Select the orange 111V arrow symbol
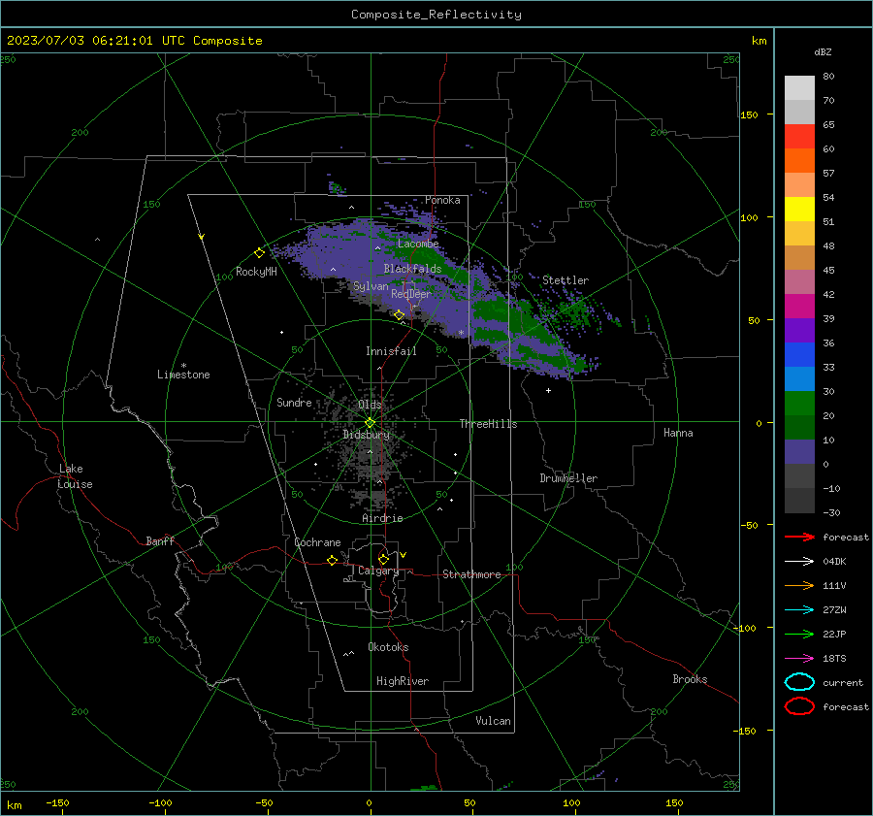The width and height of the screenshot is (873, 816). (799, 585)
